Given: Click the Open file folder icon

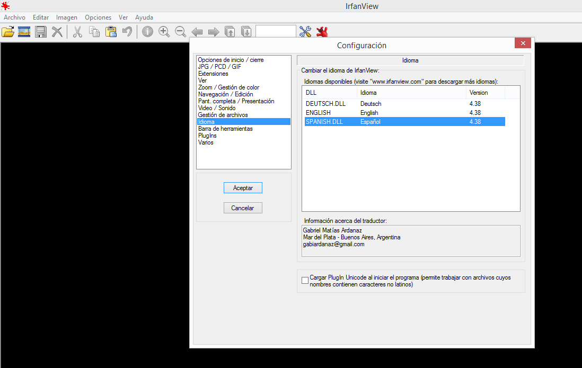Looking at the screenshot, I should click(x=8, y=32).
